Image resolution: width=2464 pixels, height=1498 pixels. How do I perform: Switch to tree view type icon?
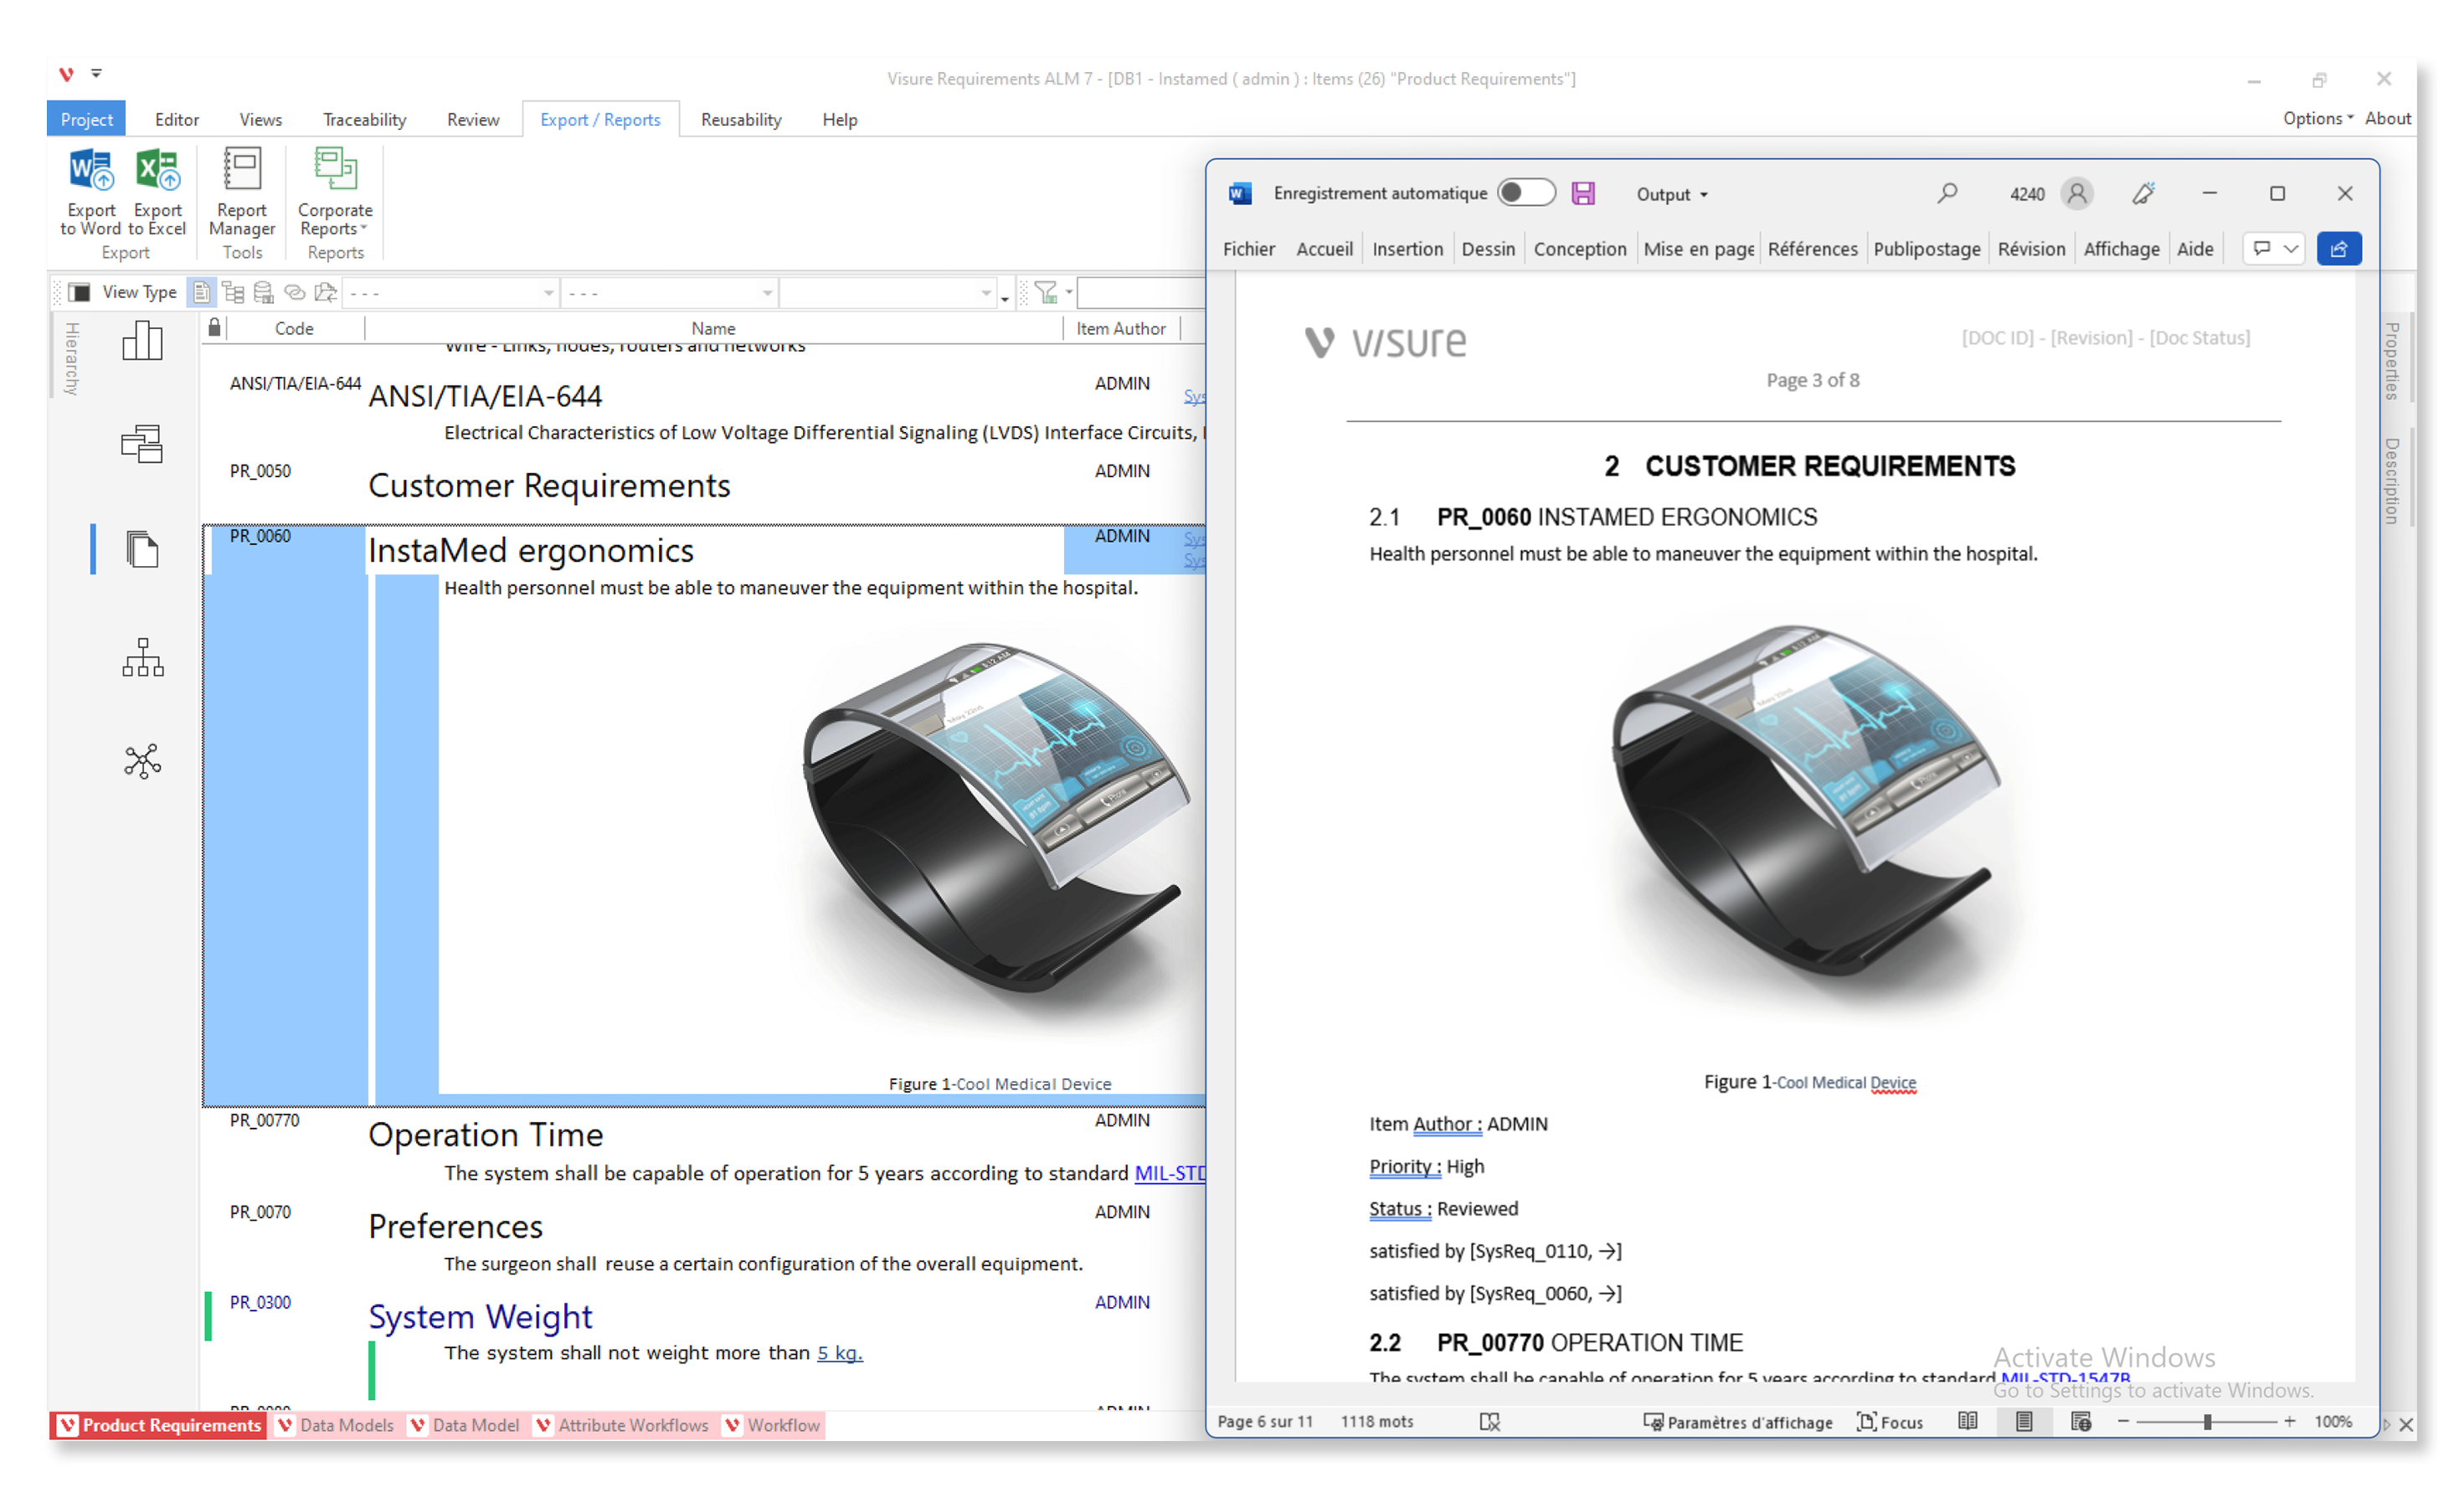coord(233,292)
